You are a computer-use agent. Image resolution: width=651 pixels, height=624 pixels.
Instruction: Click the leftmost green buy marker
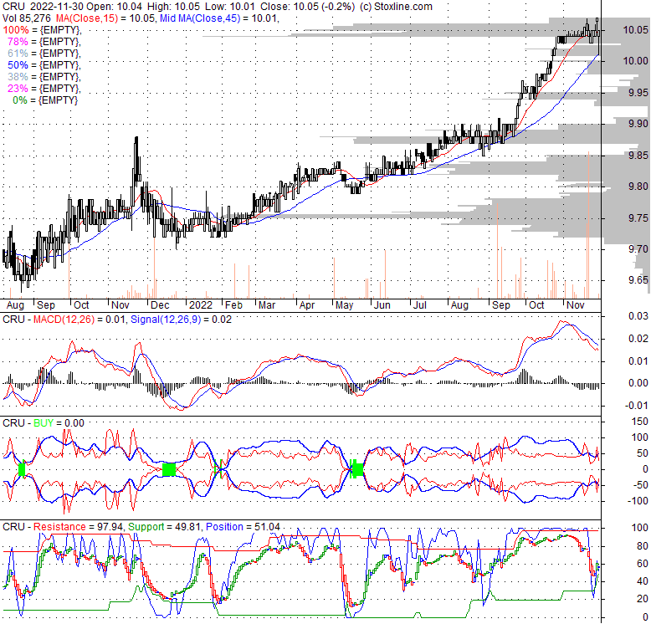tap(21, 469)
